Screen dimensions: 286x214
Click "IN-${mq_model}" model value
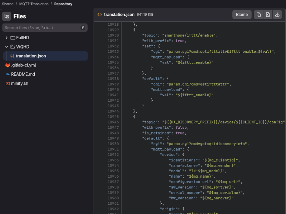[x=207, y=171]
